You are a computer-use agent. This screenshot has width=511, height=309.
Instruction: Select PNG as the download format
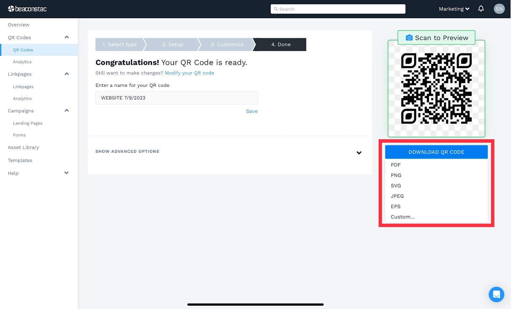click(396, 175)
